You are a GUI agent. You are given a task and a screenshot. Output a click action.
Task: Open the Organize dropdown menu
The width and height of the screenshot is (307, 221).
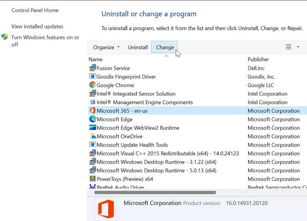coord(106,47)
